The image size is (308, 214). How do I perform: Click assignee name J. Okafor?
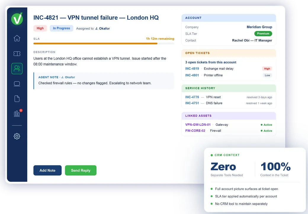pos(102,28)
